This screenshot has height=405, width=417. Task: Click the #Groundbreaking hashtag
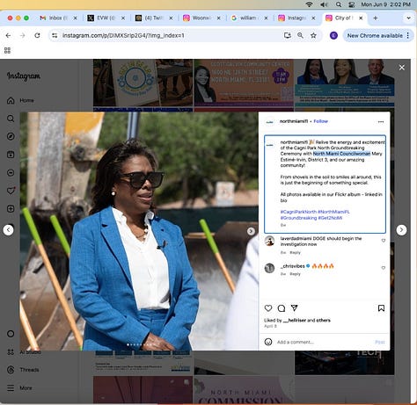pyautogui.click(x=298, y=218)
